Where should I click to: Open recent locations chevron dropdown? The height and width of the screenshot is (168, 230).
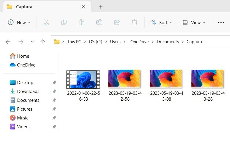pos(32,42)
